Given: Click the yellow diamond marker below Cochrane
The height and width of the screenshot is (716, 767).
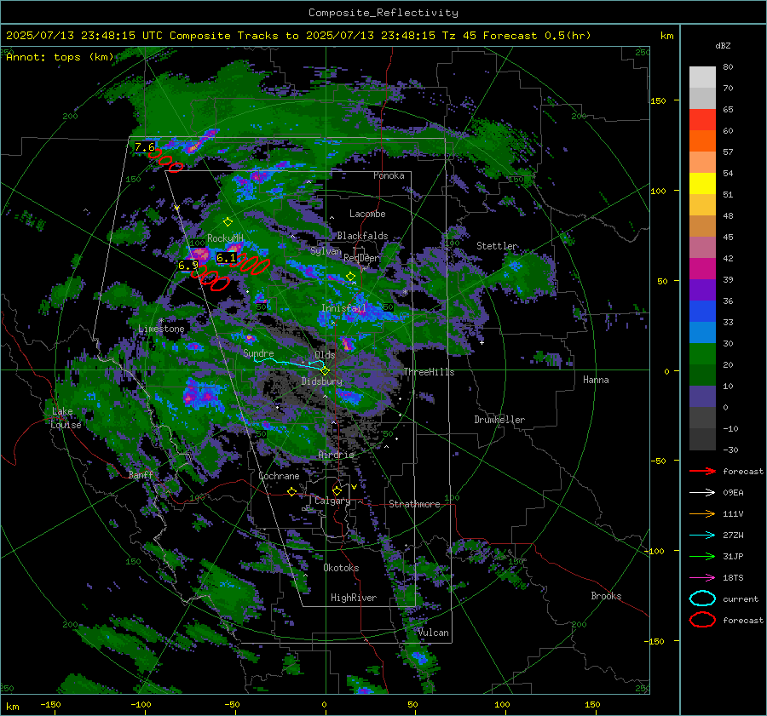Looking at the screenshot, I should tap(292, 491).
